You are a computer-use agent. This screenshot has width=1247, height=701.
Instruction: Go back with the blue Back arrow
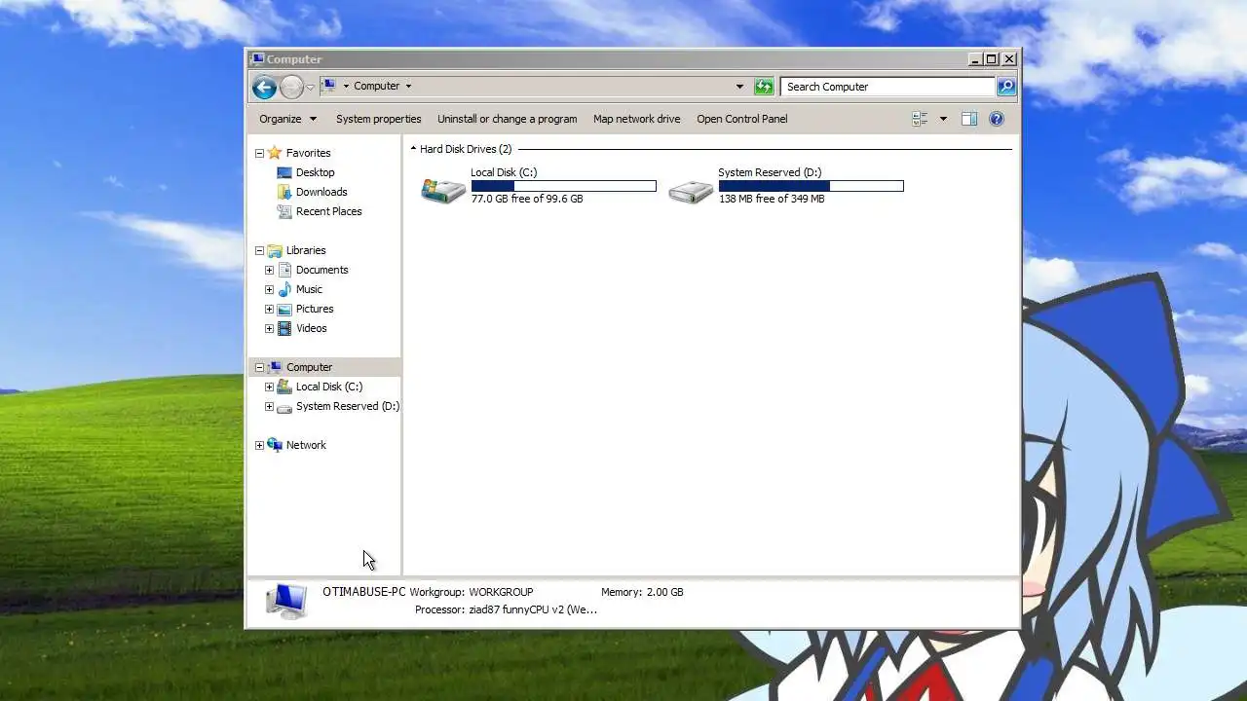pyautogui.click(x=264, y=87)
